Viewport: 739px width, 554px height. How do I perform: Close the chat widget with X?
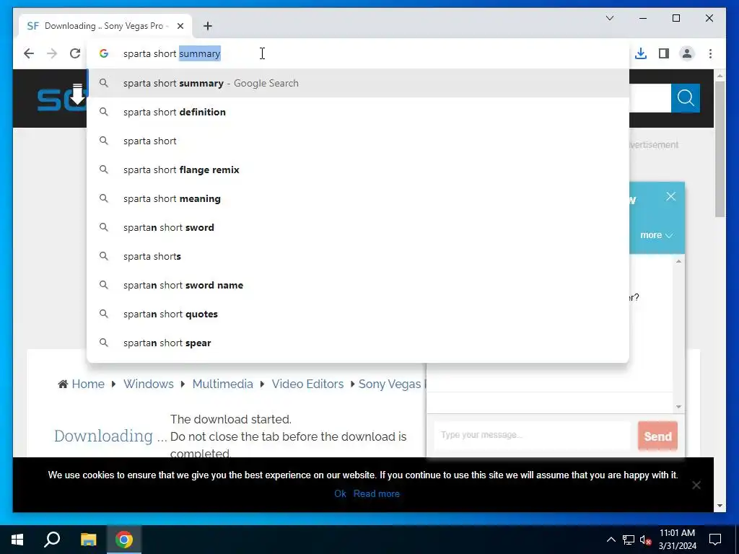670,196
